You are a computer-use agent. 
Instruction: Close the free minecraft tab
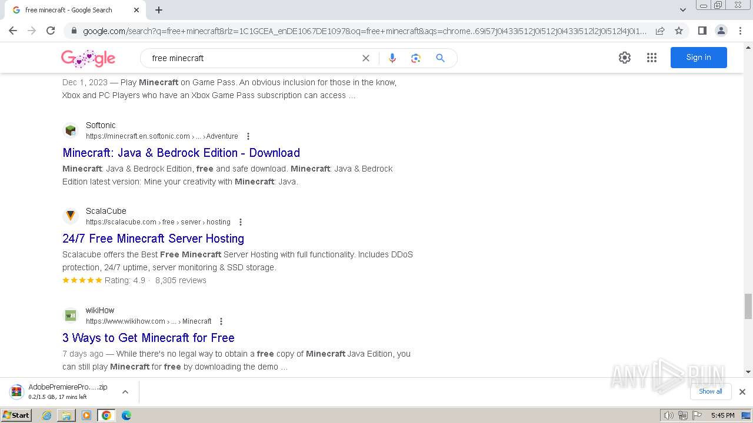point(136,10)
